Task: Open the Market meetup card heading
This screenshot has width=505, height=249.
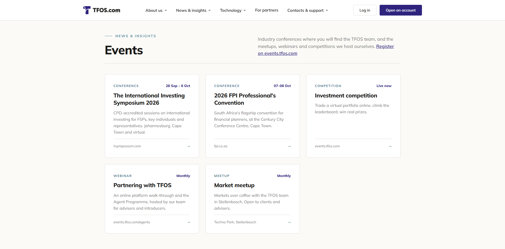Action: (234, 185)
